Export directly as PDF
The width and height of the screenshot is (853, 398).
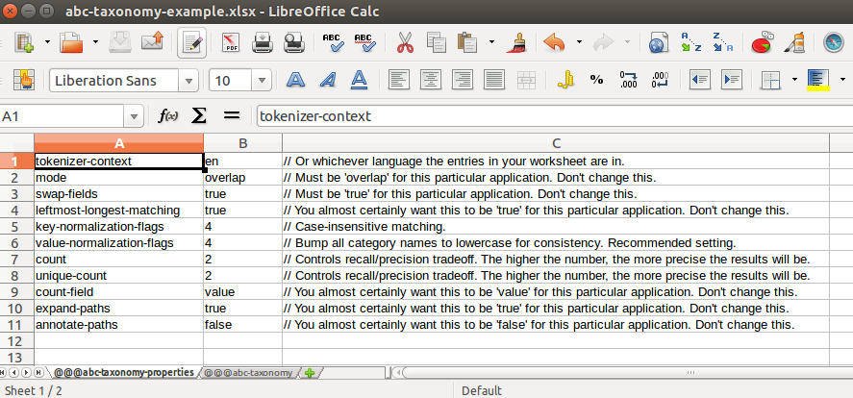pos(231,42)
